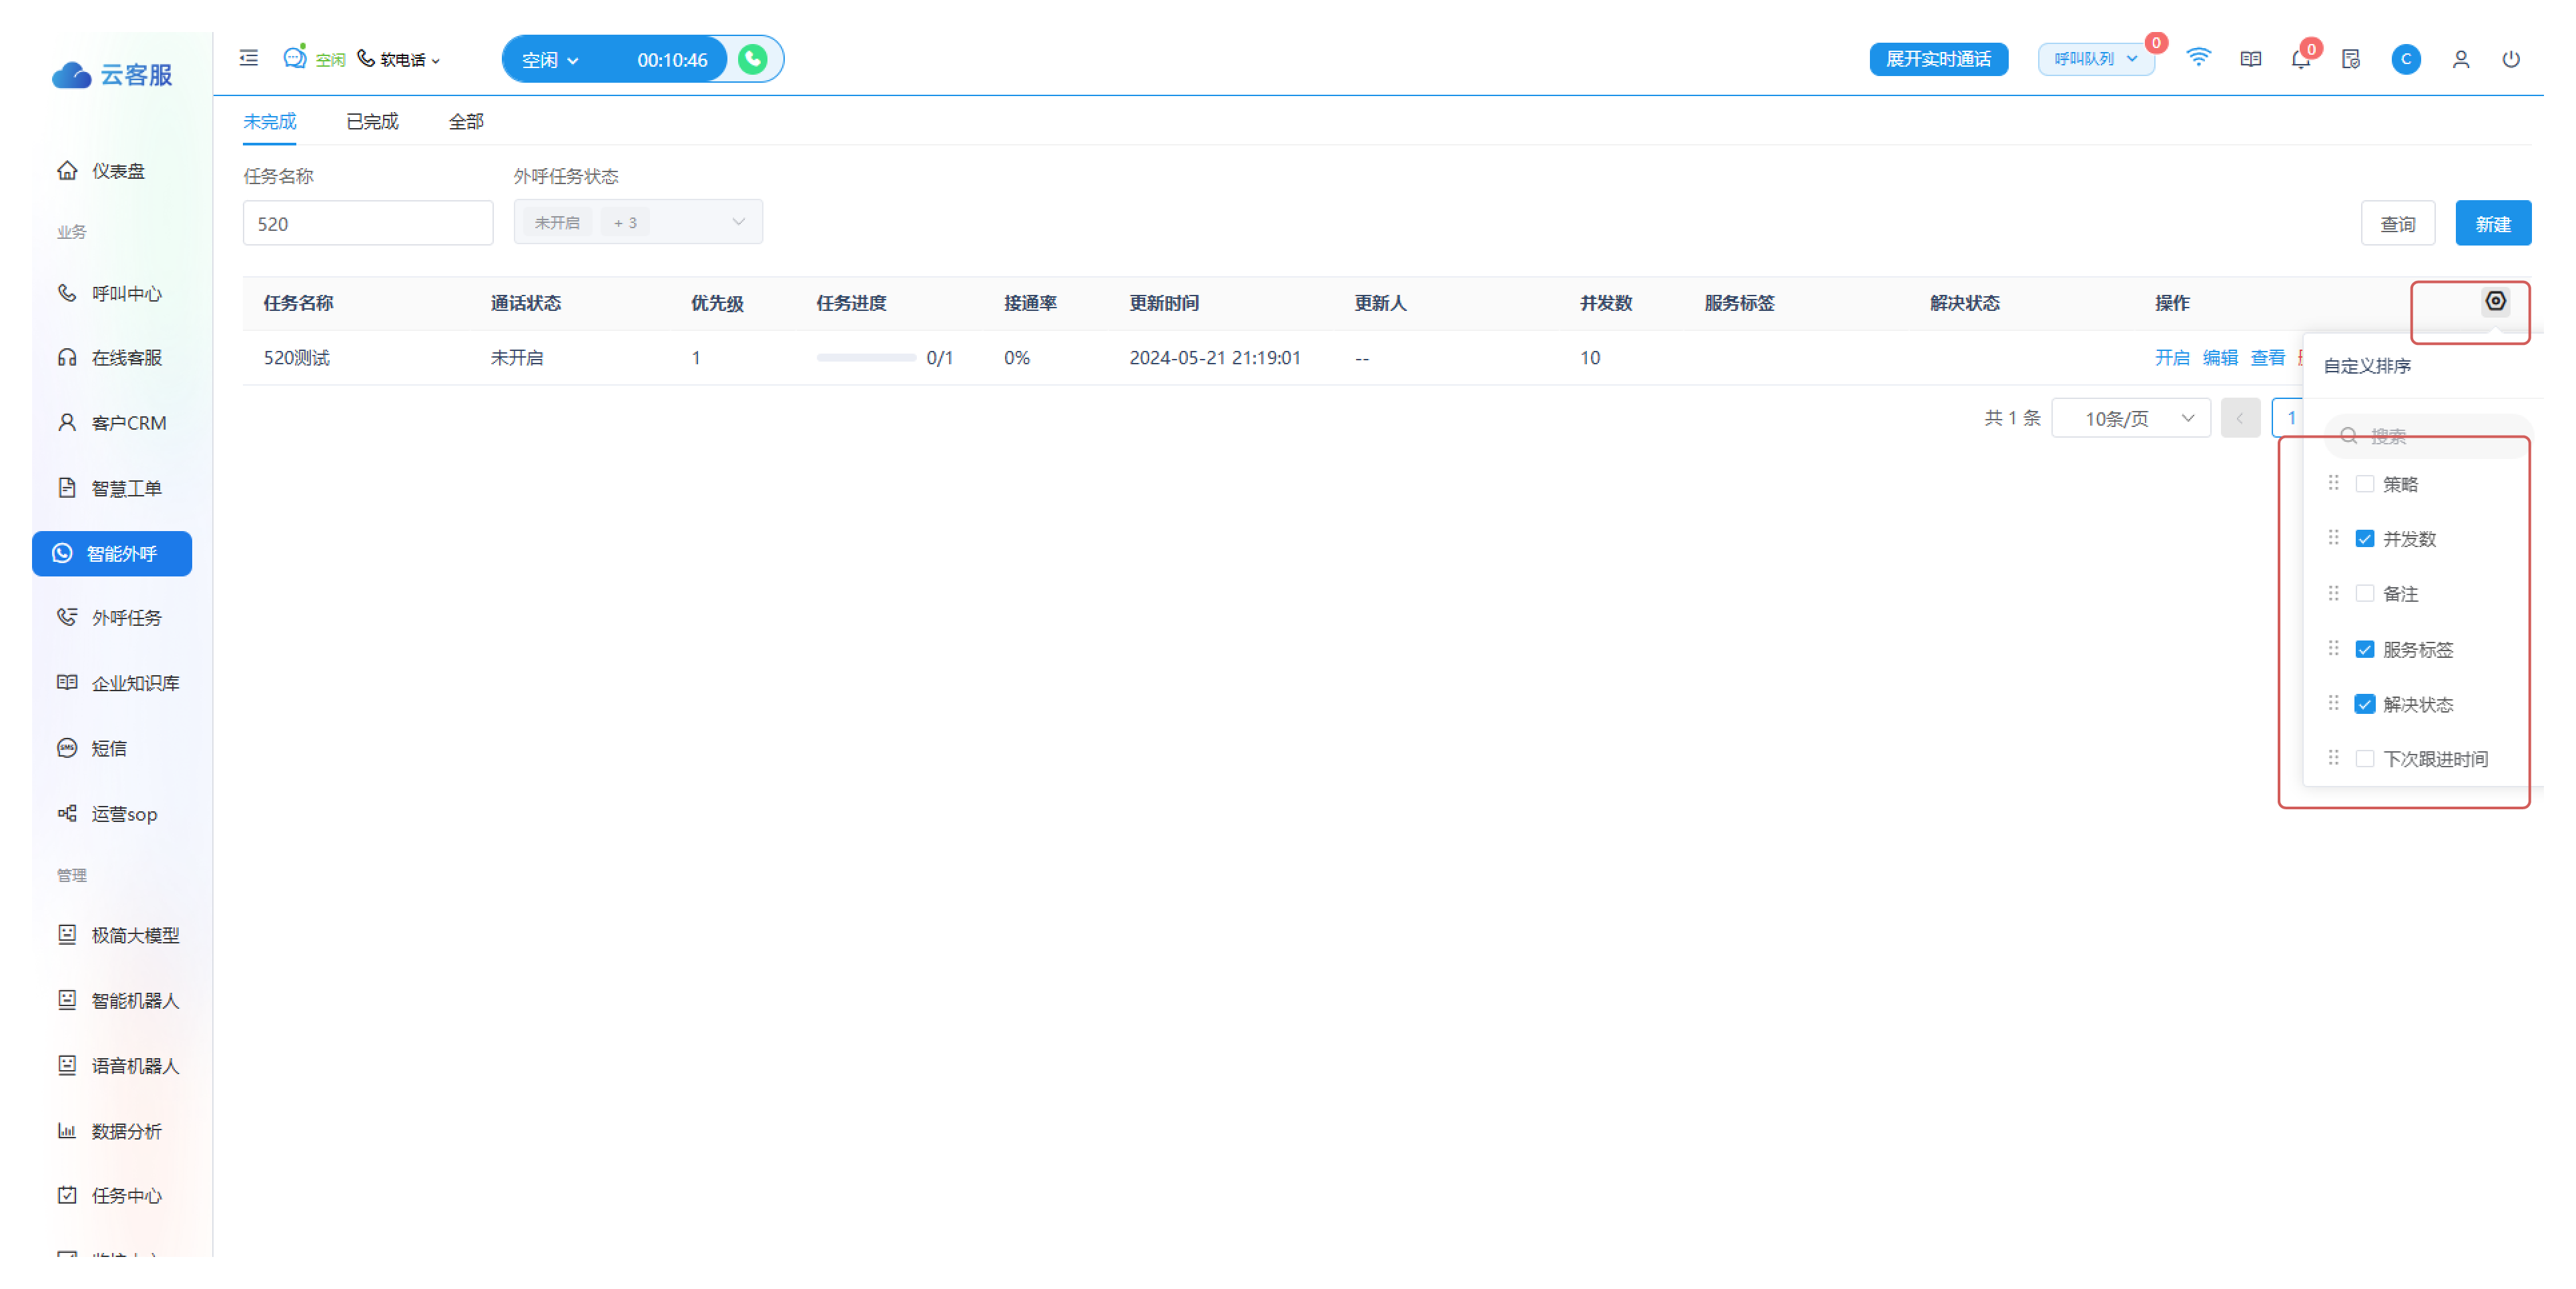This screenshot has height=1289, width=2576.
Task: Click drag handle beside 备注
Action: coord(2333,593)
